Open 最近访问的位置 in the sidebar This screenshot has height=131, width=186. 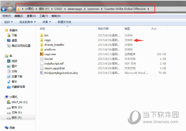point(19,46)
